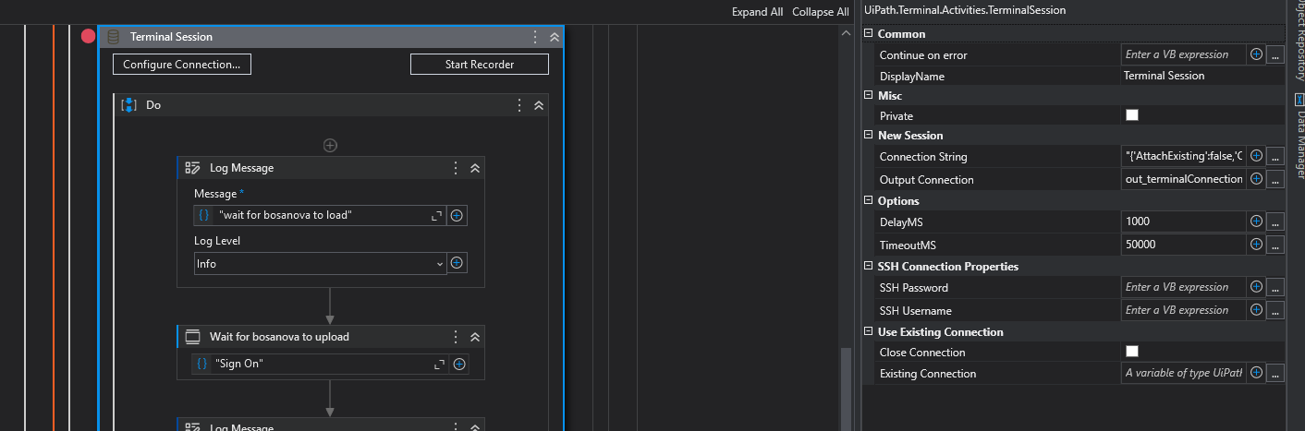Click the Log Message activity icon
1305x431 pixels.
tap(193, 168)
